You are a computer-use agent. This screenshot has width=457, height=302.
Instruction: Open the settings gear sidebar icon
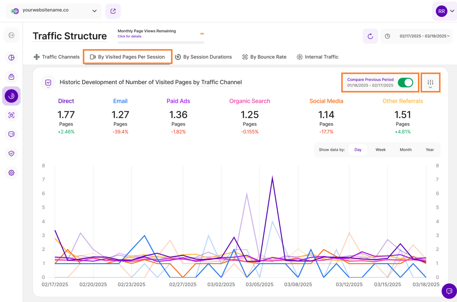[x=12, y=173]
